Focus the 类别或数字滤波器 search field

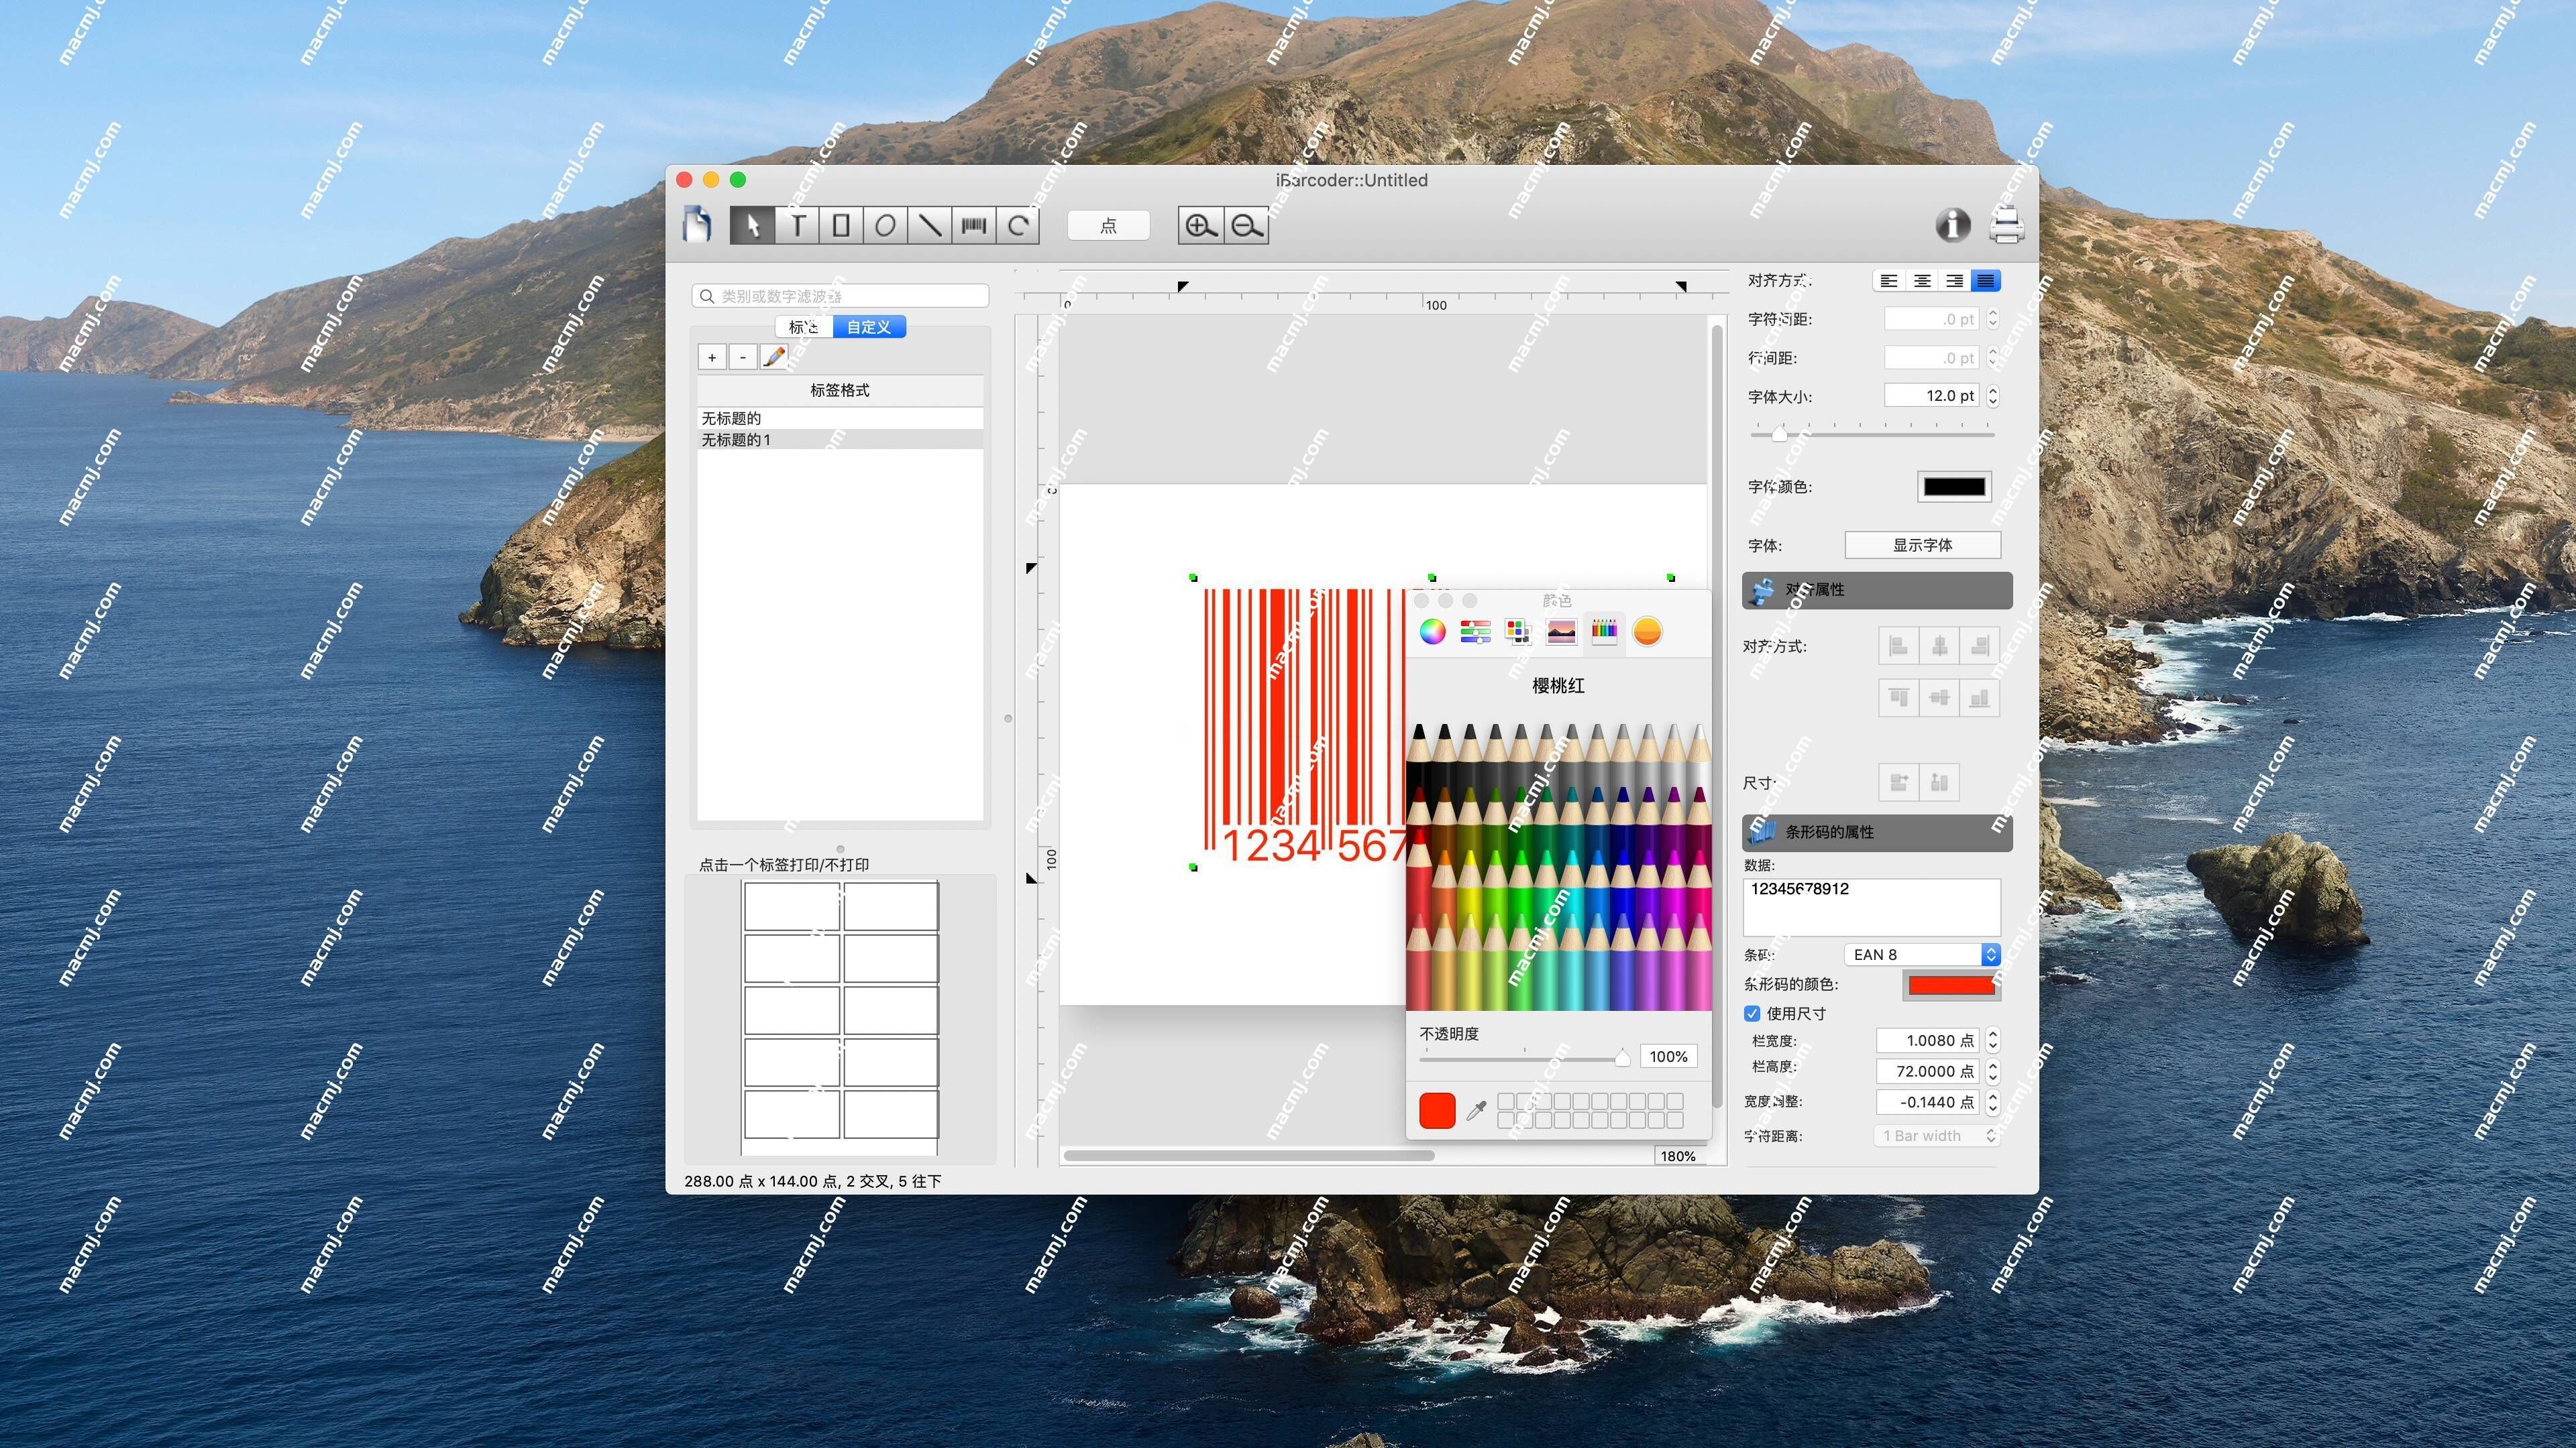point(840,296)
